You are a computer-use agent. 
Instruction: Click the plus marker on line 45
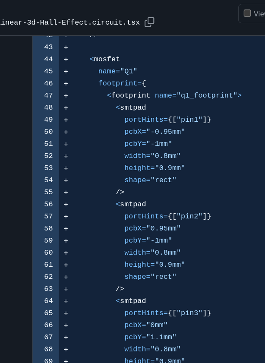pyautogui.click(x=66, y=72)
